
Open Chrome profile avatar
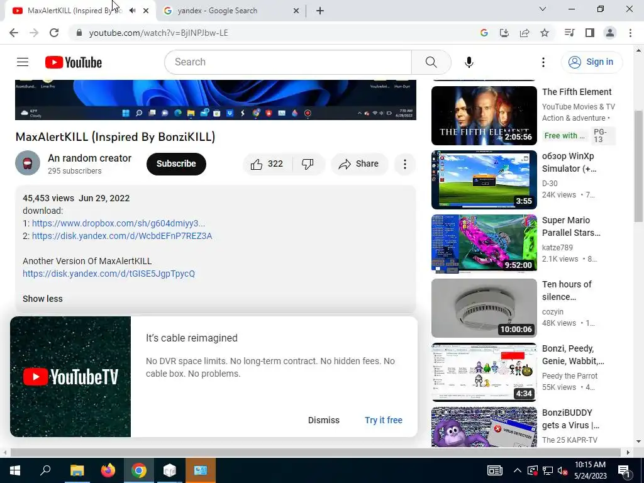tap(610, 33)
